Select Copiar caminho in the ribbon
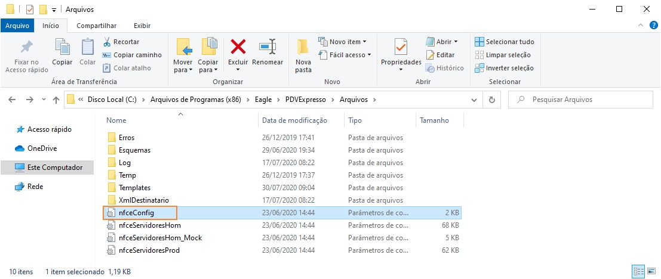 [132, 55]
